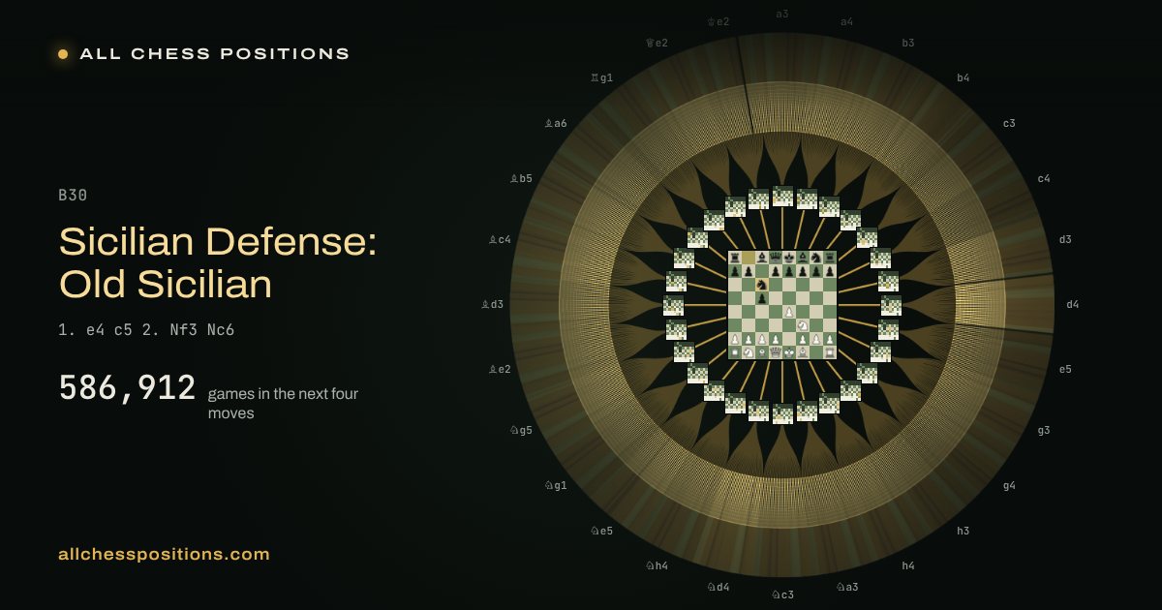This screenshot has height=610, width=1162.
Task: Select the pawn c4 label without a piece symbol
Action: coord(1044,178)
